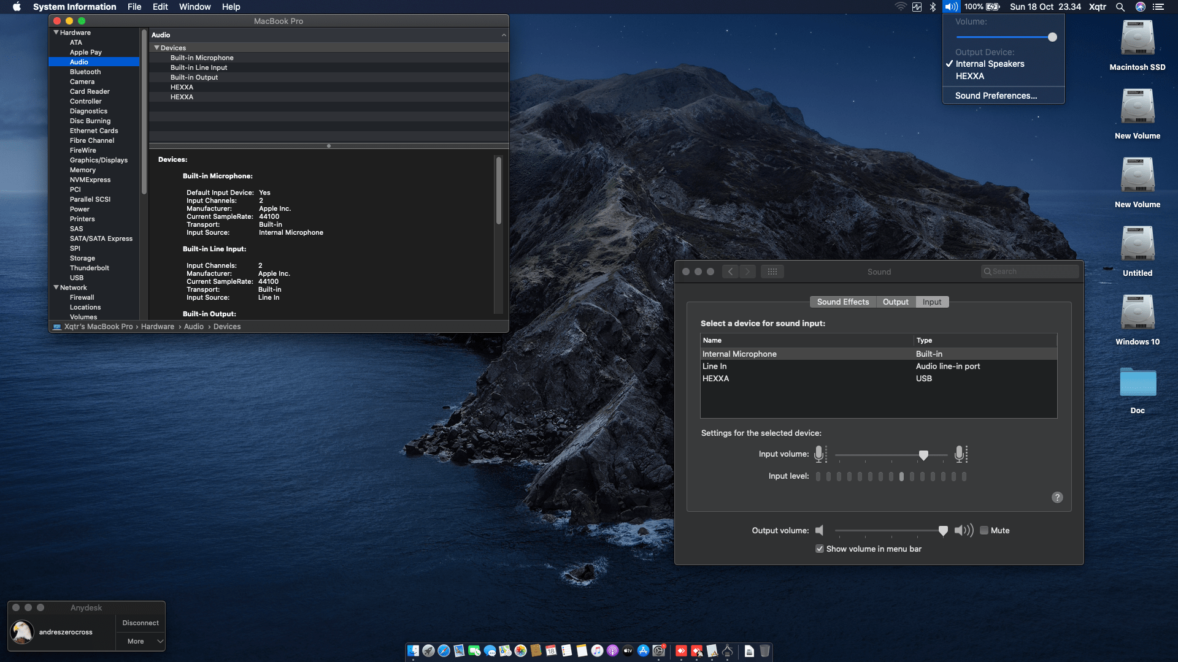The height and width of the screenshot is (662, 1178).
Task: Click the battery status in menu bar
Action: click(982, 7)
